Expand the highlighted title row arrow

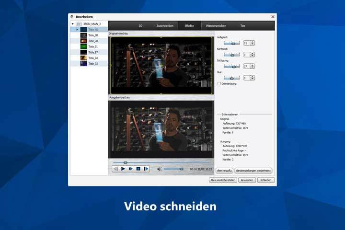pos(77,30)
